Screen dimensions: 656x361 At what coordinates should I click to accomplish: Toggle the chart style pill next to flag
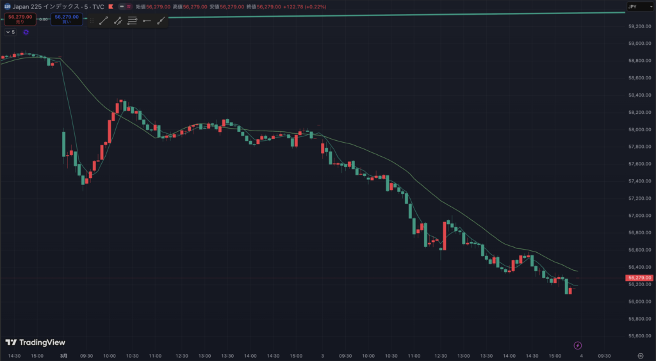[124, 6]
